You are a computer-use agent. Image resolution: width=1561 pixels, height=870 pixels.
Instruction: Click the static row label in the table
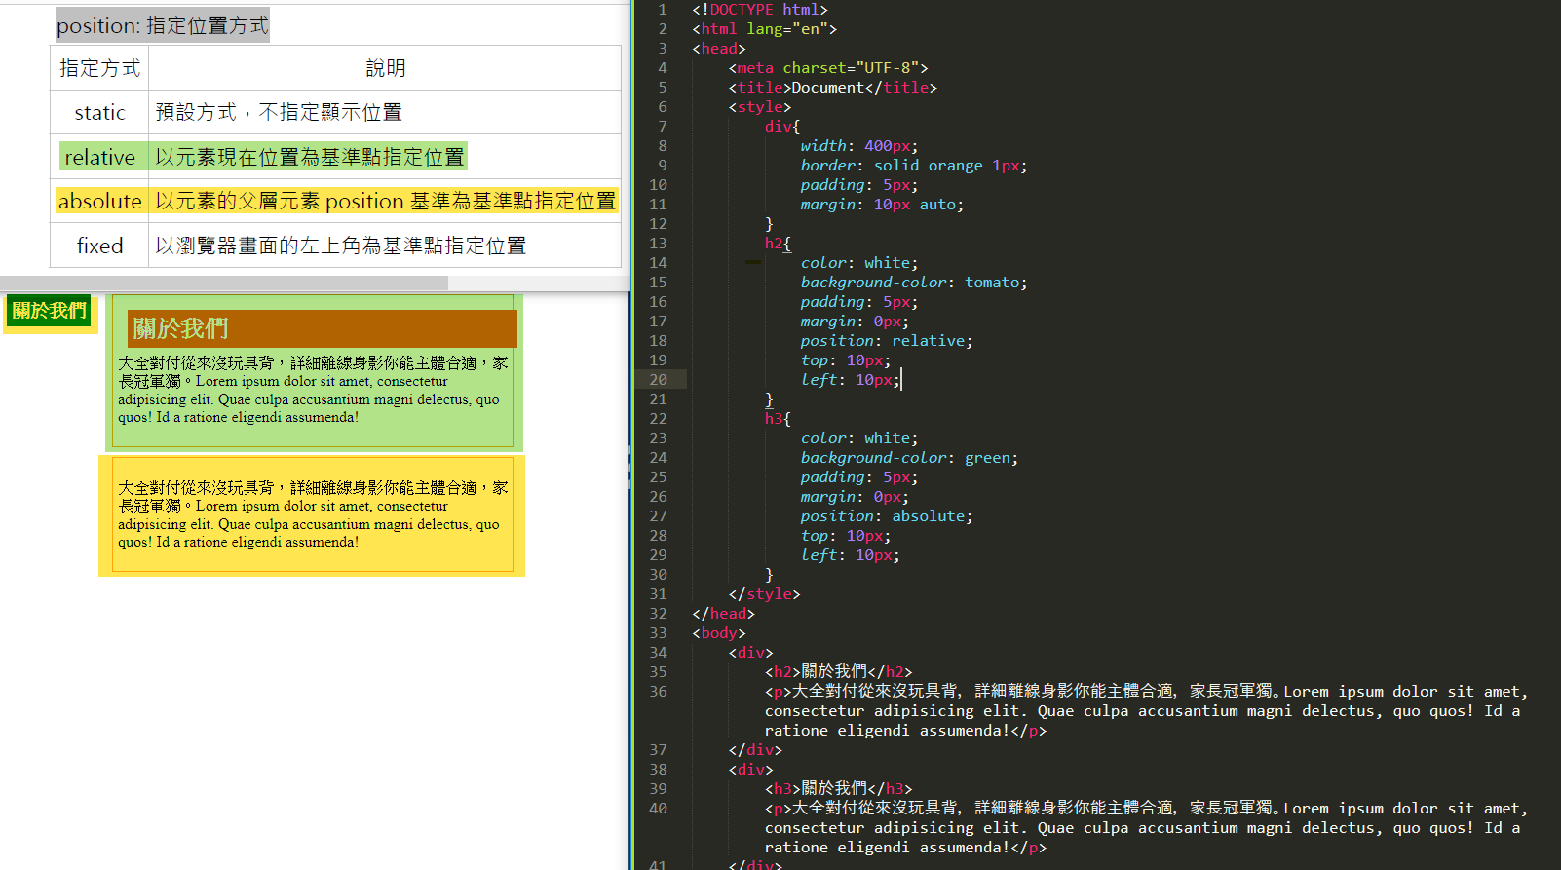pos(99,113)
